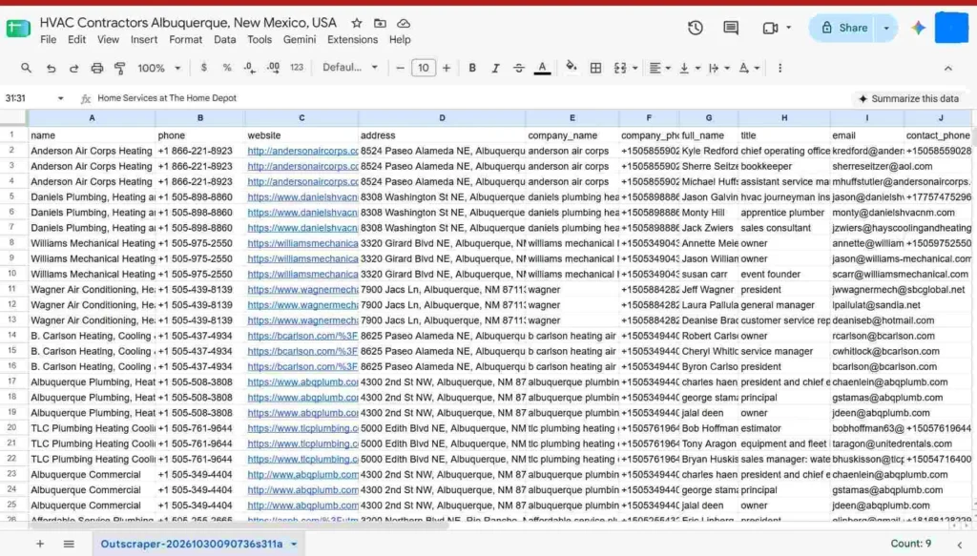Open the Extensions menu

coord(353,40)
